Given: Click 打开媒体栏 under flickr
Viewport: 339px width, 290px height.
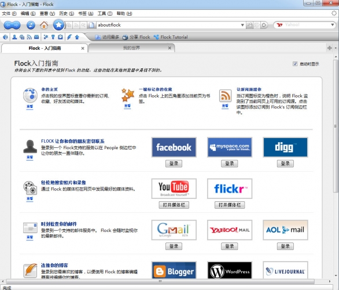Looking at the screenshot, I should click(x=230, y=205).
